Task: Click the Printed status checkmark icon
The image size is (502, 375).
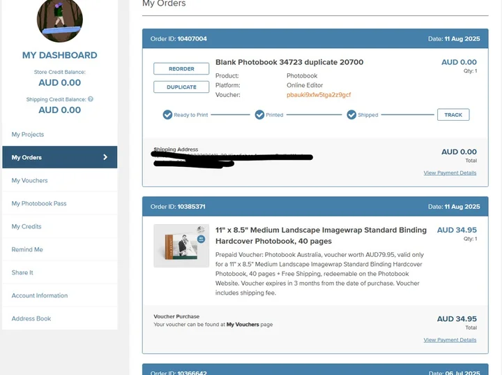Action: 259,115
